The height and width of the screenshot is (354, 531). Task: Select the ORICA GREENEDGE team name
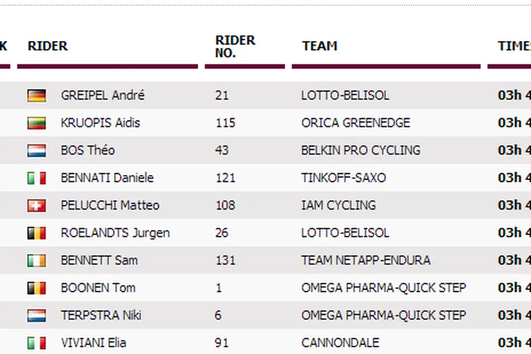click(356, 123)
